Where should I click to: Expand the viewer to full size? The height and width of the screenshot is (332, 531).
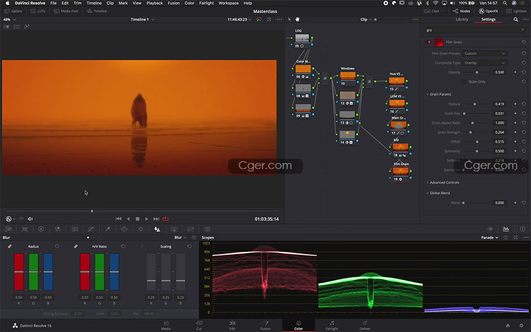(269, 19)
